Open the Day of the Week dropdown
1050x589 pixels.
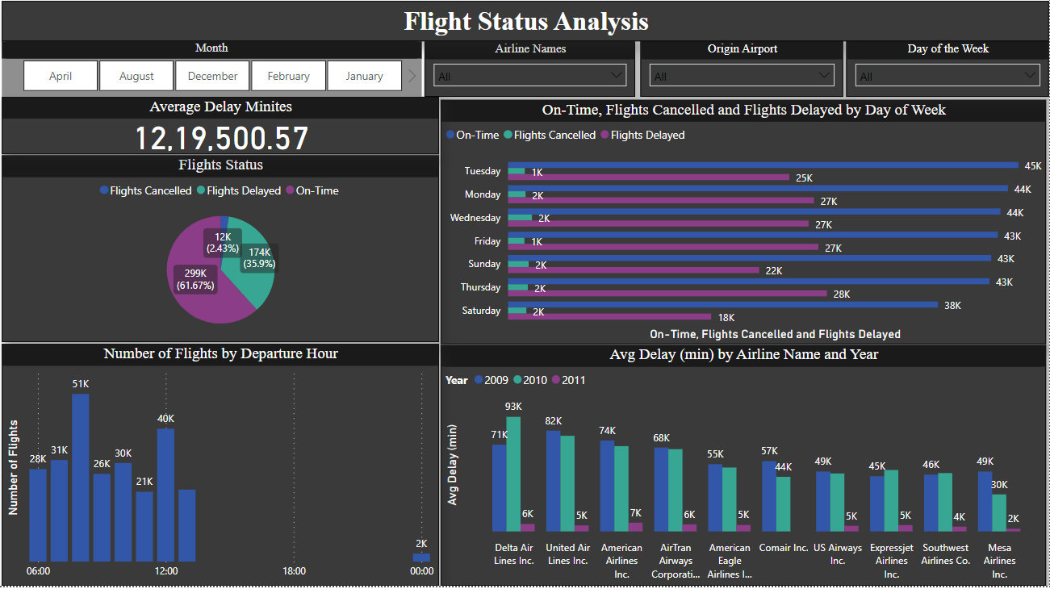948,76
